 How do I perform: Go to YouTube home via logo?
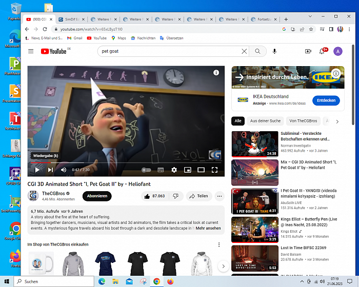coord(54,51)
